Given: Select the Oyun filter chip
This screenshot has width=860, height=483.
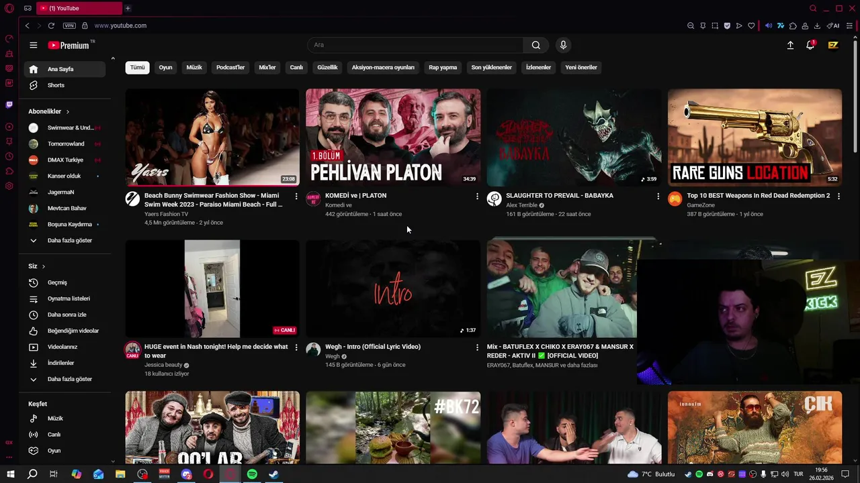Looking at the screenshot, I should coord(165,67).
